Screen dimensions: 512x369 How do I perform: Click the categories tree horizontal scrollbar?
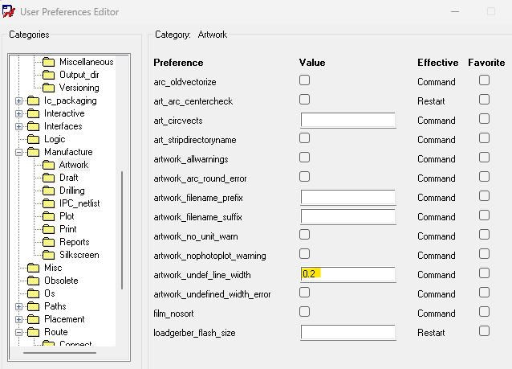(59, 353)
